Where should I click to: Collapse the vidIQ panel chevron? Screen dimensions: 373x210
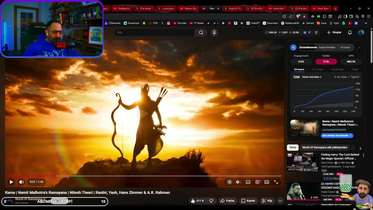pyautogui.click(x=359, y=47)
